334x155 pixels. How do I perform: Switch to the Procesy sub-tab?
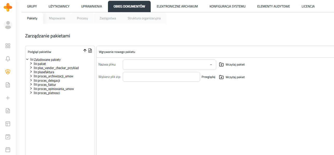82,18
